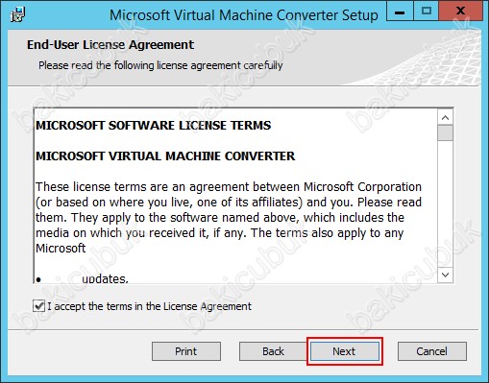The width and height of the screenshot is (489, 383).
Task: Cancel the setup wizard
Action: (x=432, y=351)
